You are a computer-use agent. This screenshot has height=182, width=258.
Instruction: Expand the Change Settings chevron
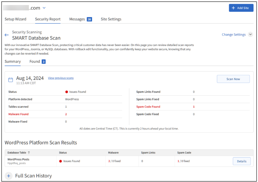(x=250, y=35)
